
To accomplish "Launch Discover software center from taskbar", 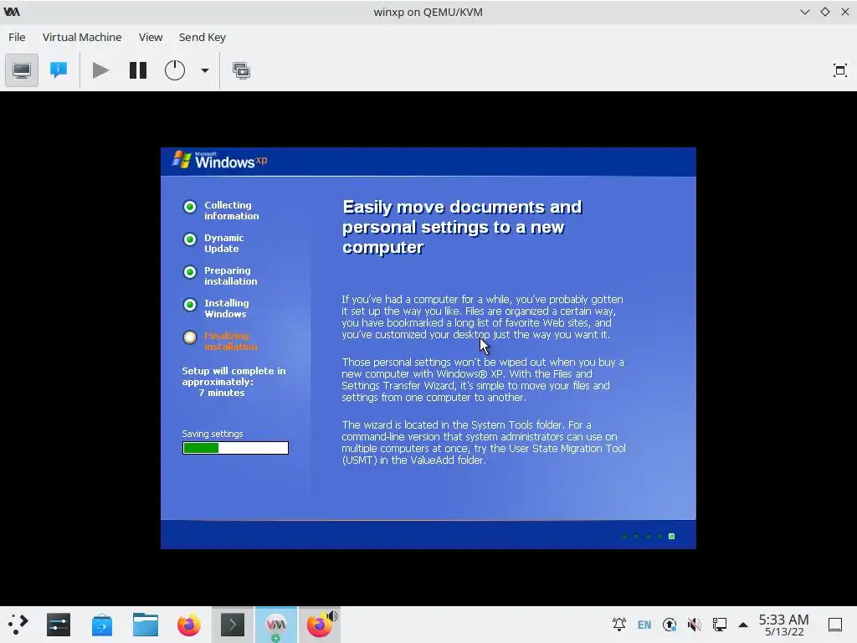I will point(102,625).
